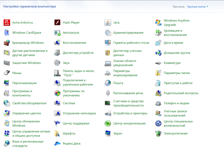This screenshot has width=224, height=148.
Task: Select the Персонализация item
Action: point(24,83)
